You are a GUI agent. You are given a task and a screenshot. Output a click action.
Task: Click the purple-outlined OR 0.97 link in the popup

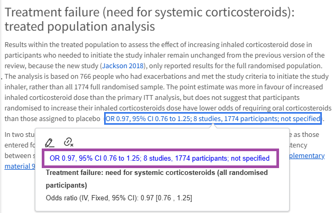point(160,158)
